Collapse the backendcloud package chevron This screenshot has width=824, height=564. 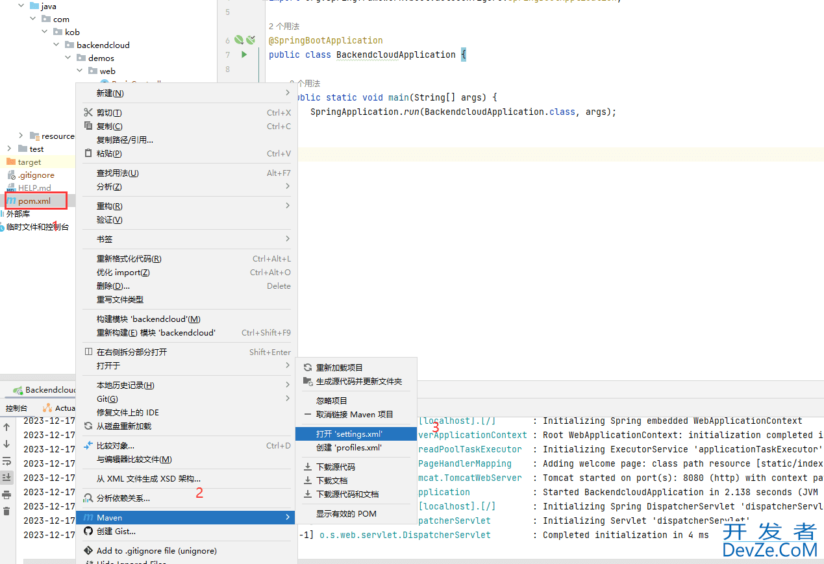pos(56,45)
